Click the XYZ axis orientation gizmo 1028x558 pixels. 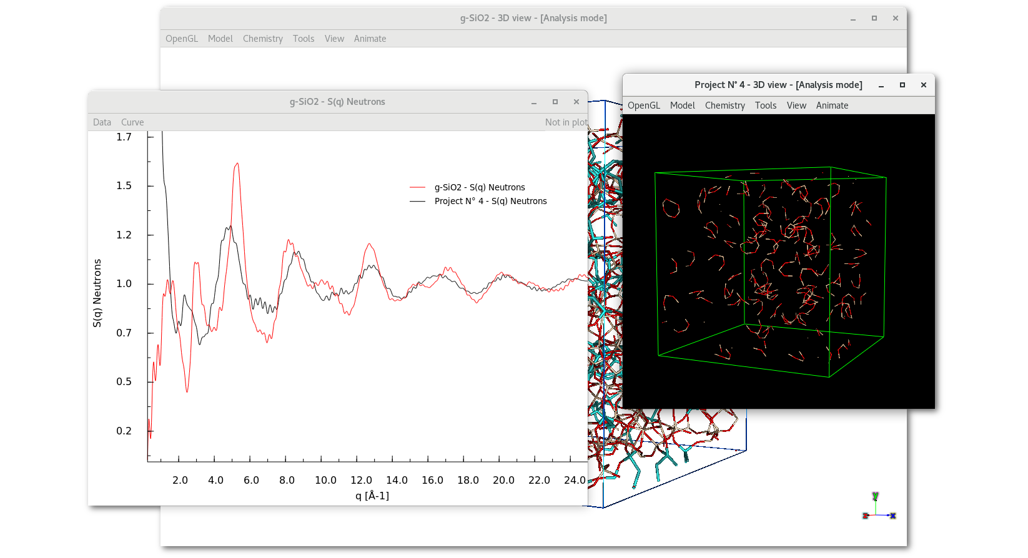point(878,508)
